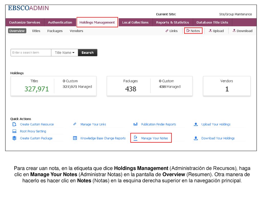262x197 pixels.
Task: Click the Root Proxy Setting laptop icon
Action: coord(14,131)
